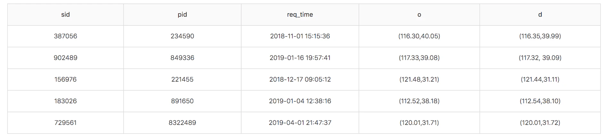This screenshot has height=138, width=605.
Task: Select sid cell 729561
Action: [65, 123]
